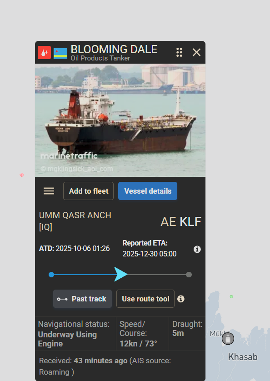Image resolution: width=270 pixels, height=381 pixels.
Task: Open the six-dot grid menu icon
Action: (180, 52)
